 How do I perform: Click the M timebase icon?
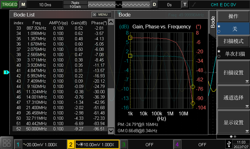point(23,5)
